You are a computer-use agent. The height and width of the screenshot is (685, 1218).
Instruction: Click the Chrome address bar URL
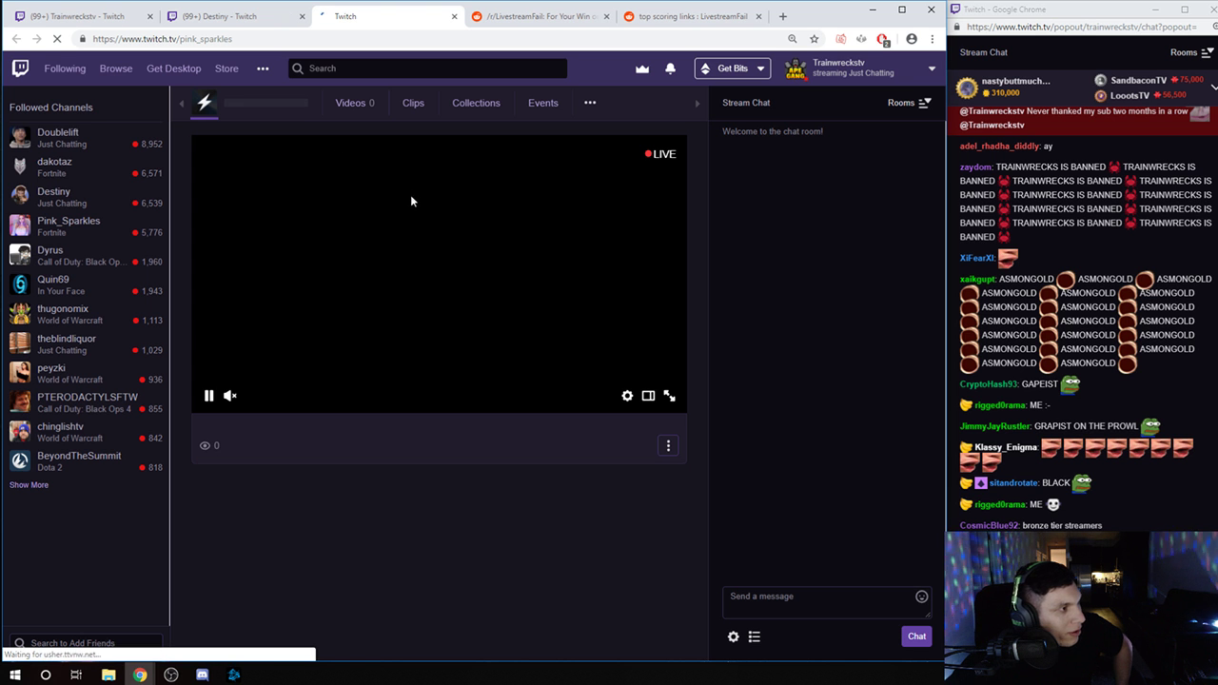(x=163, y=39)
